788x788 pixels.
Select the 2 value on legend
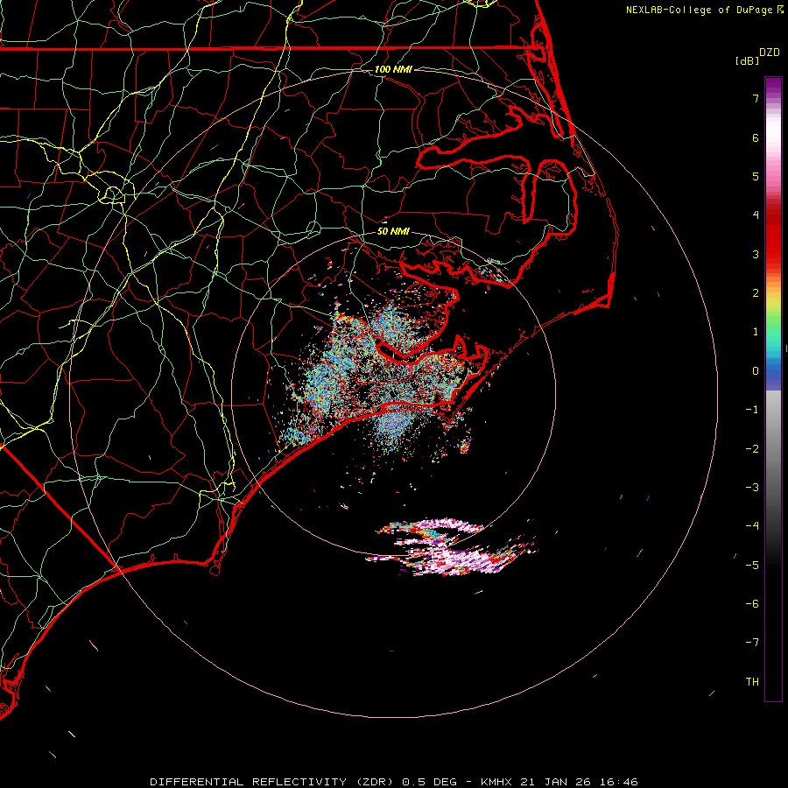tap(756, 293)
